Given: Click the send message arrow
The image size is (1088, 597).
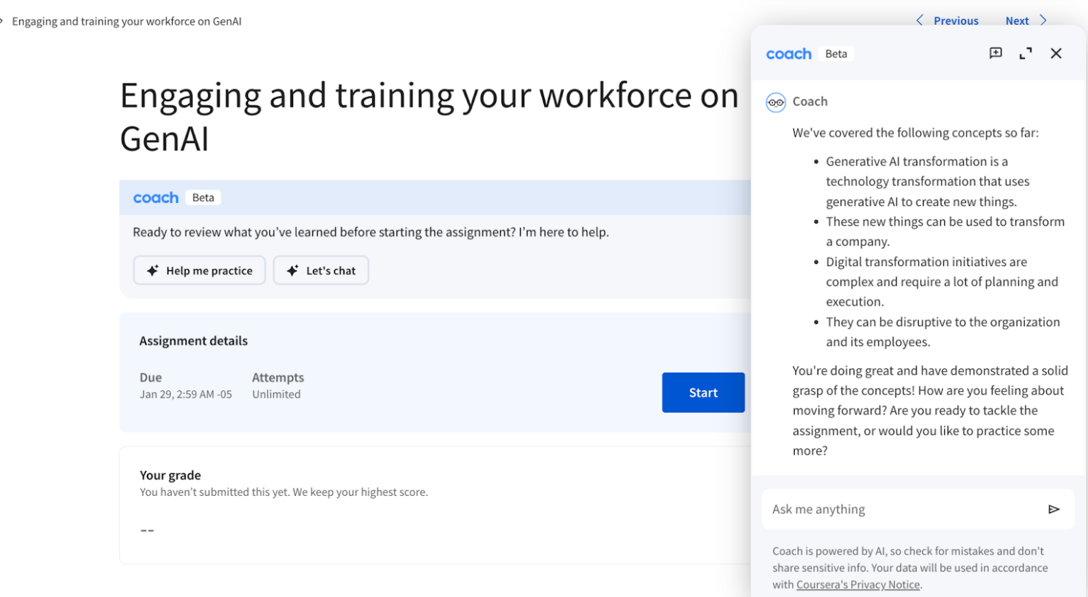Looking at the screenshot, I should [x=1055, y=509].
